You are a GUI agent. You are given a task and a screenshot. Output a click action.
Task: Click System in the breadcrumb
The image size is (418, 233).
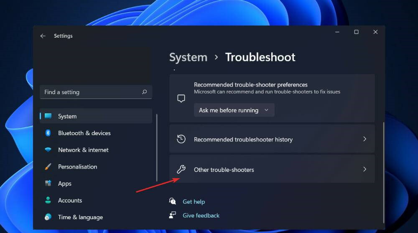tap(188, 57)
